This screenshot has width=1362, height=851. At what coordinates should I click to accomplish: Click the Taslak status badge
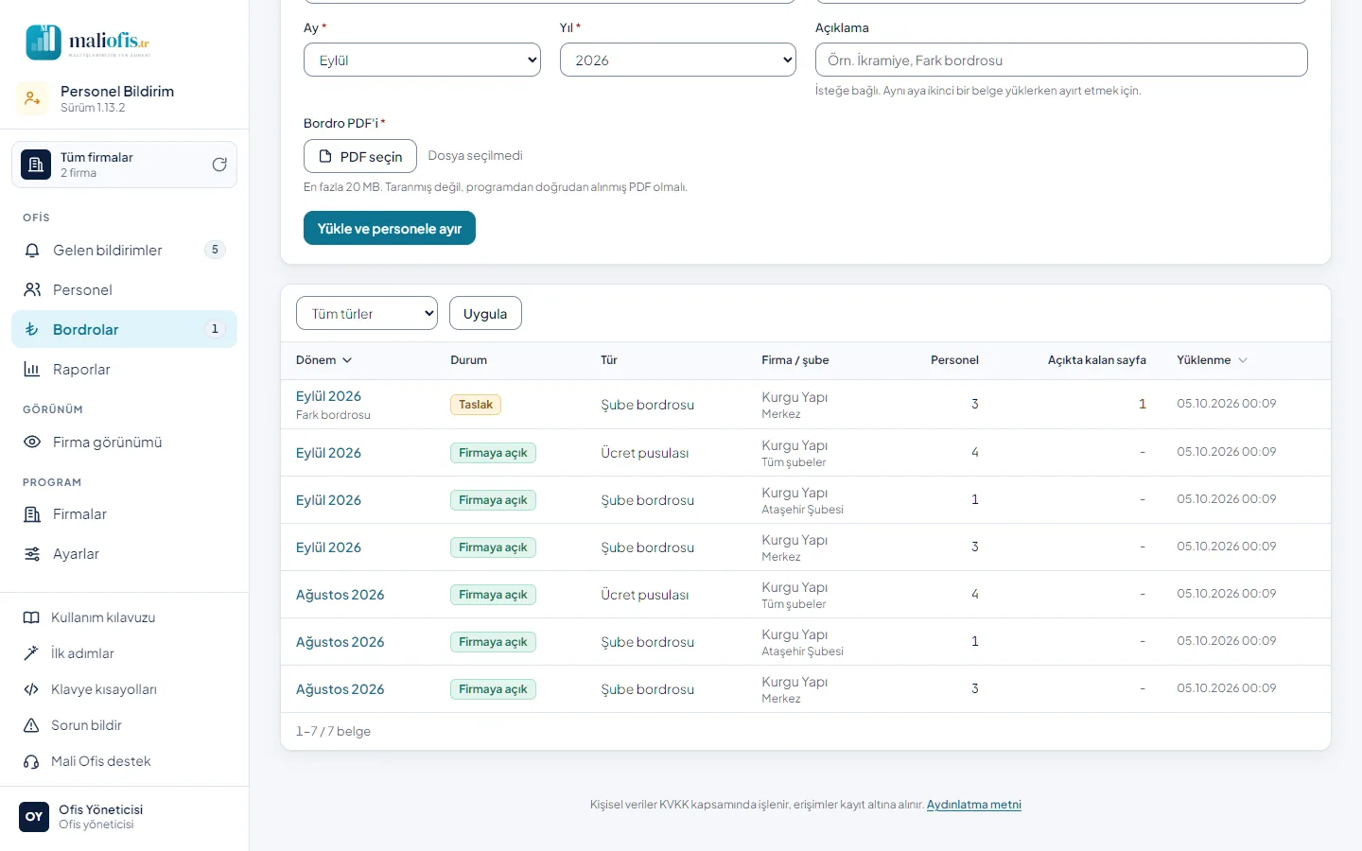[x=475, y=405]
